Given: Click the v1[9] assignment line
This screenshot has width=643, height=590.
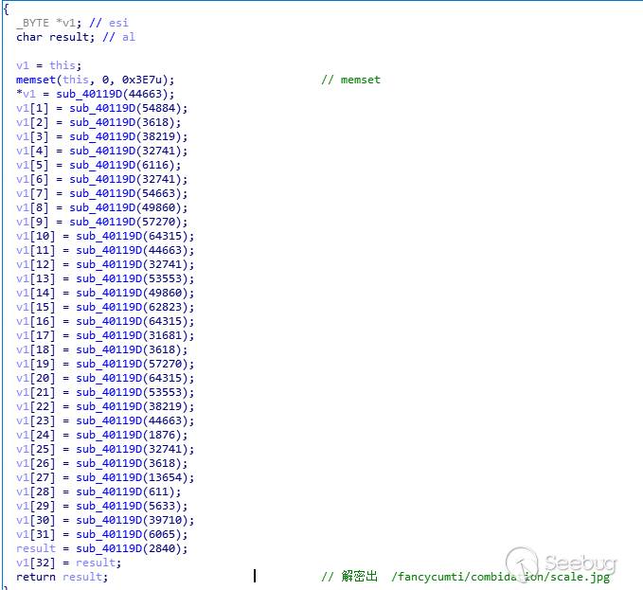Looking at the screenshot, I should tap(101, 222).
